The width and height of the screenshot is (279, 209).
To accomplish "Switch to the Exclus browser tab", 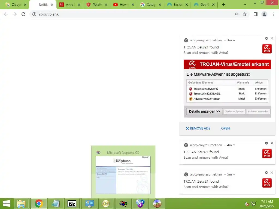I will [x=177, y=5].
